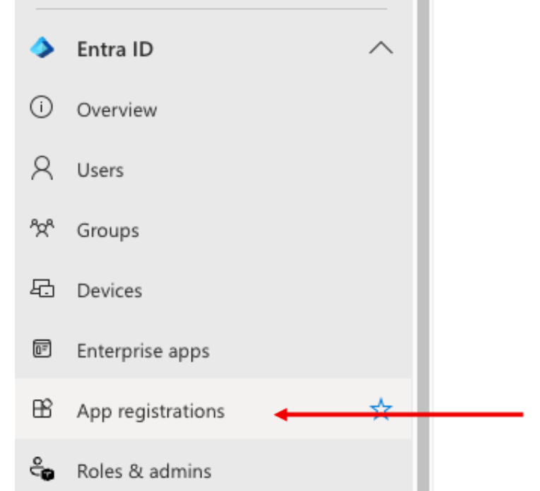Viewport: 540px width, 491px height.
Task: Click the Overview info circle icon
Action: tap(41, 107)
